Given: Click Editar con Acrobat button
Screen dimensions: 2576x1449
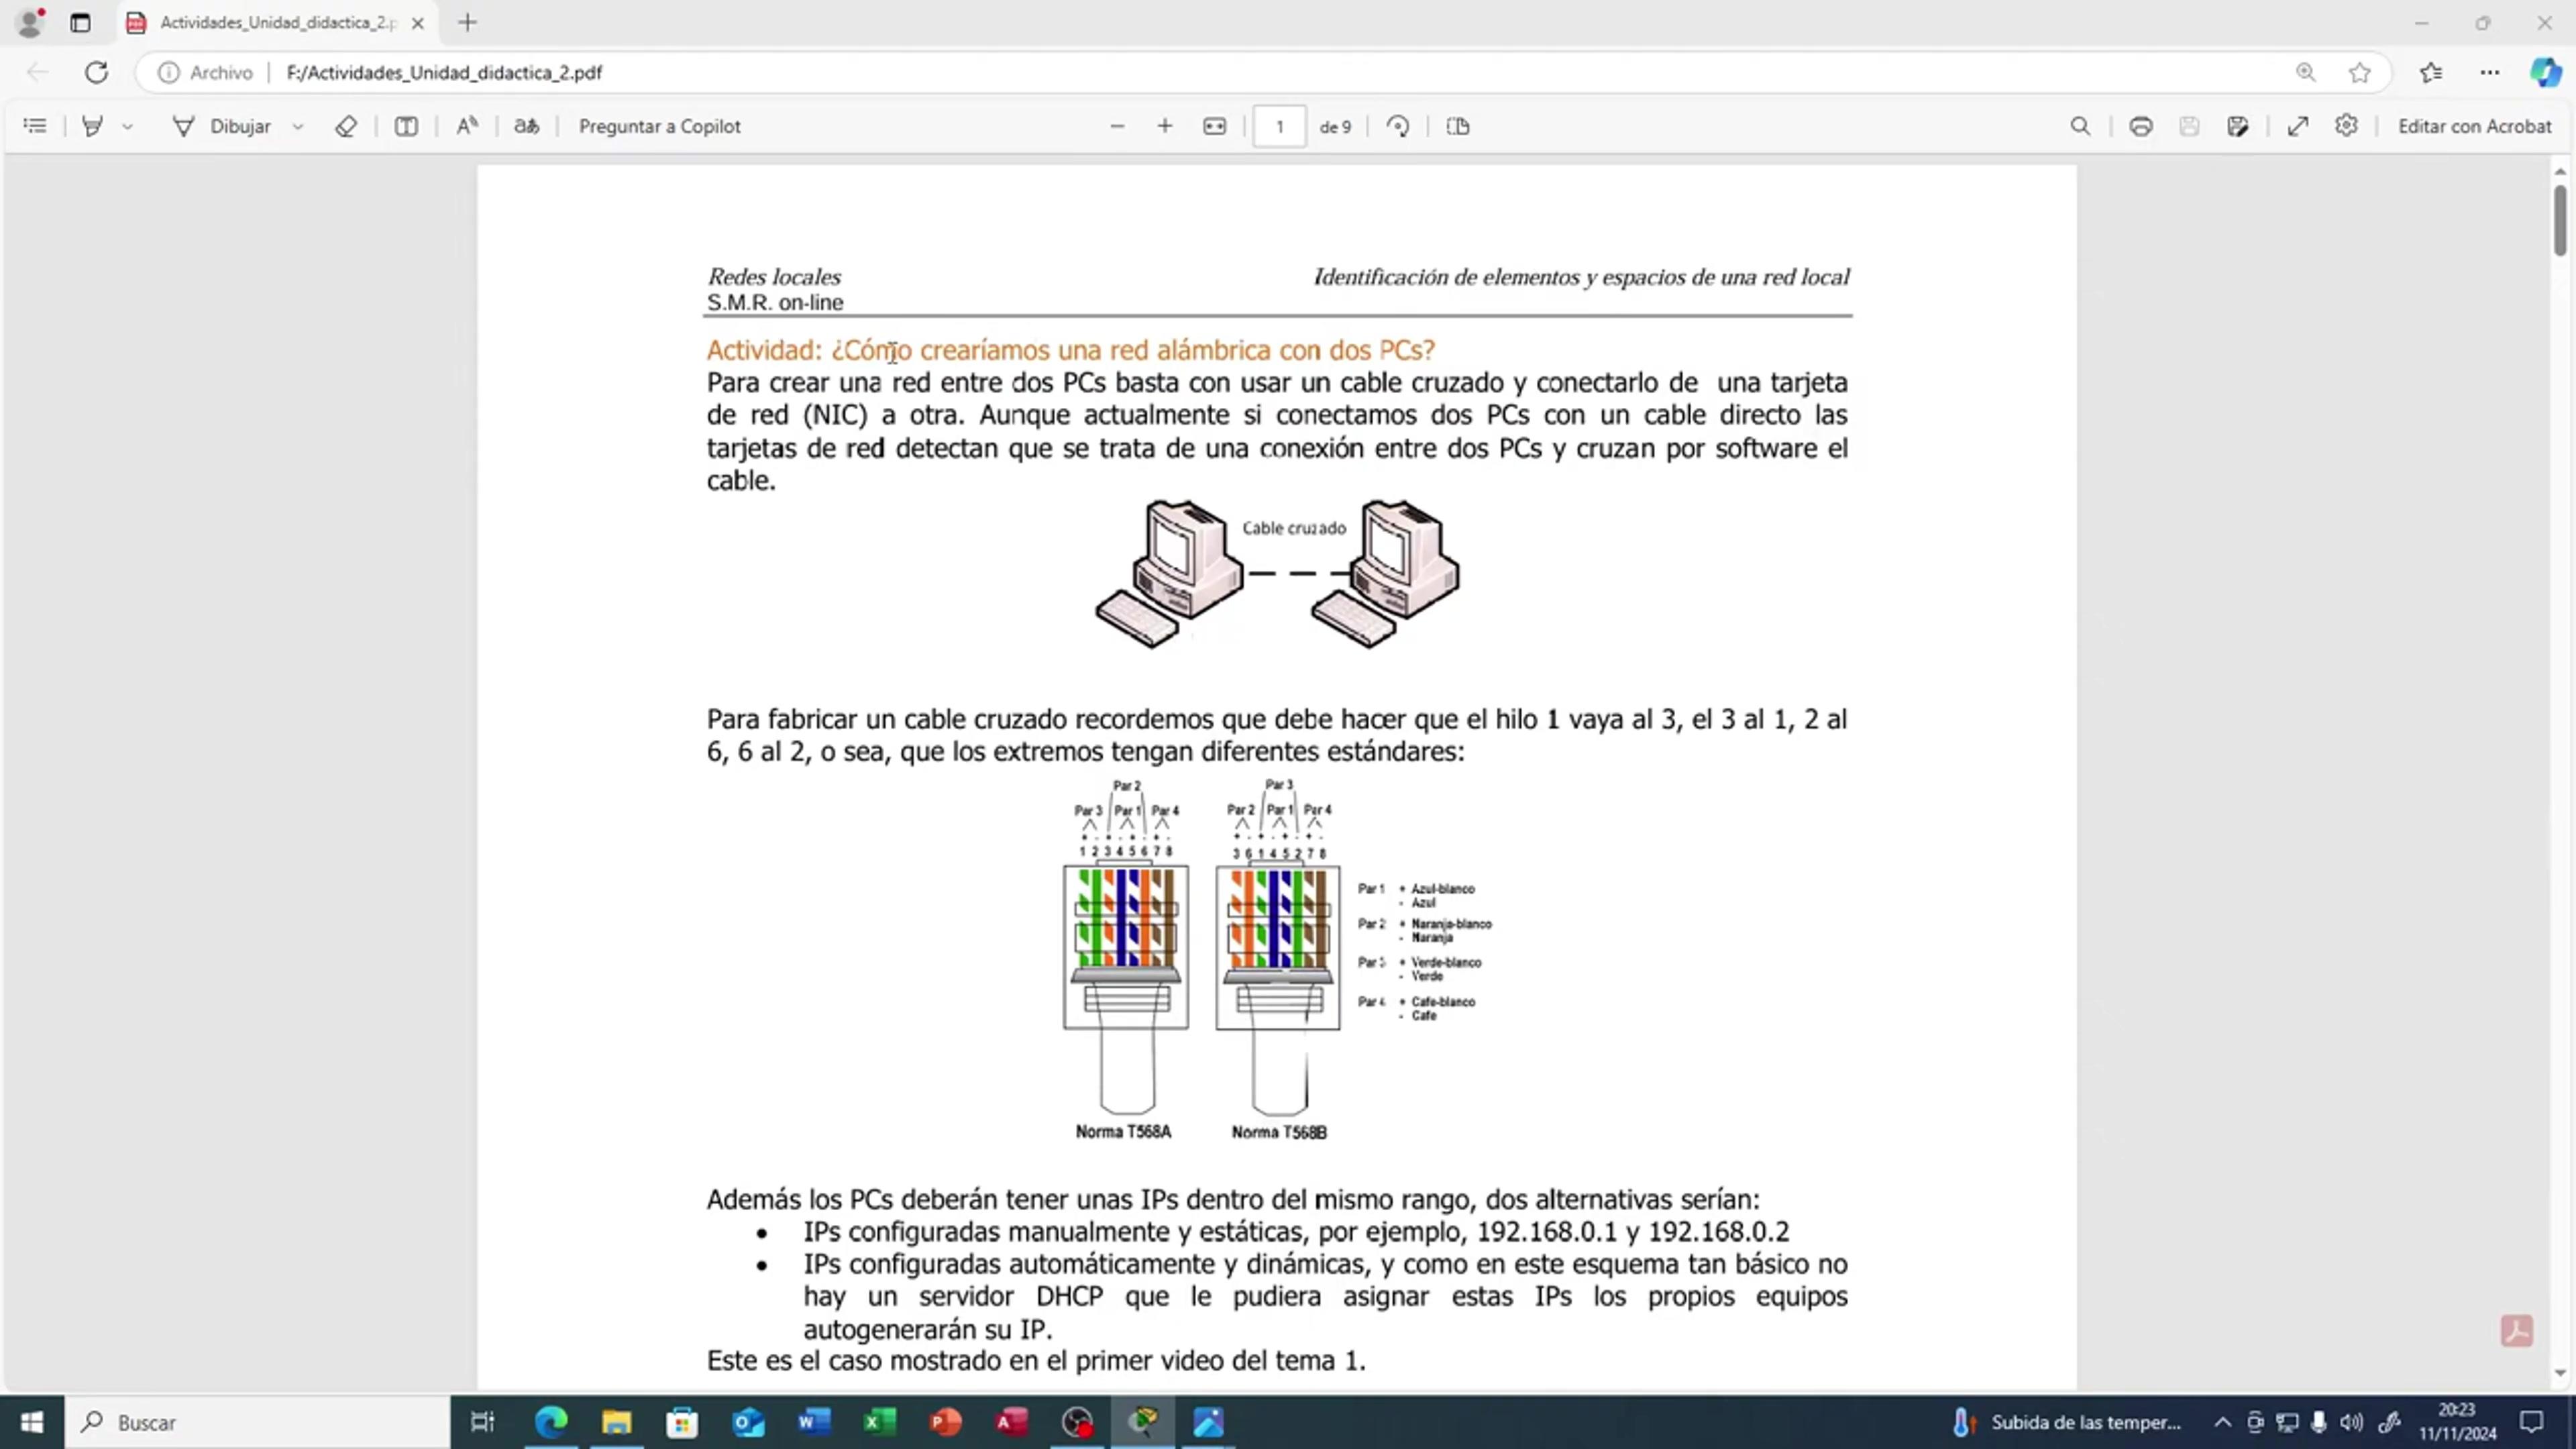Looking at the screenshot, I should point(2474,126).
